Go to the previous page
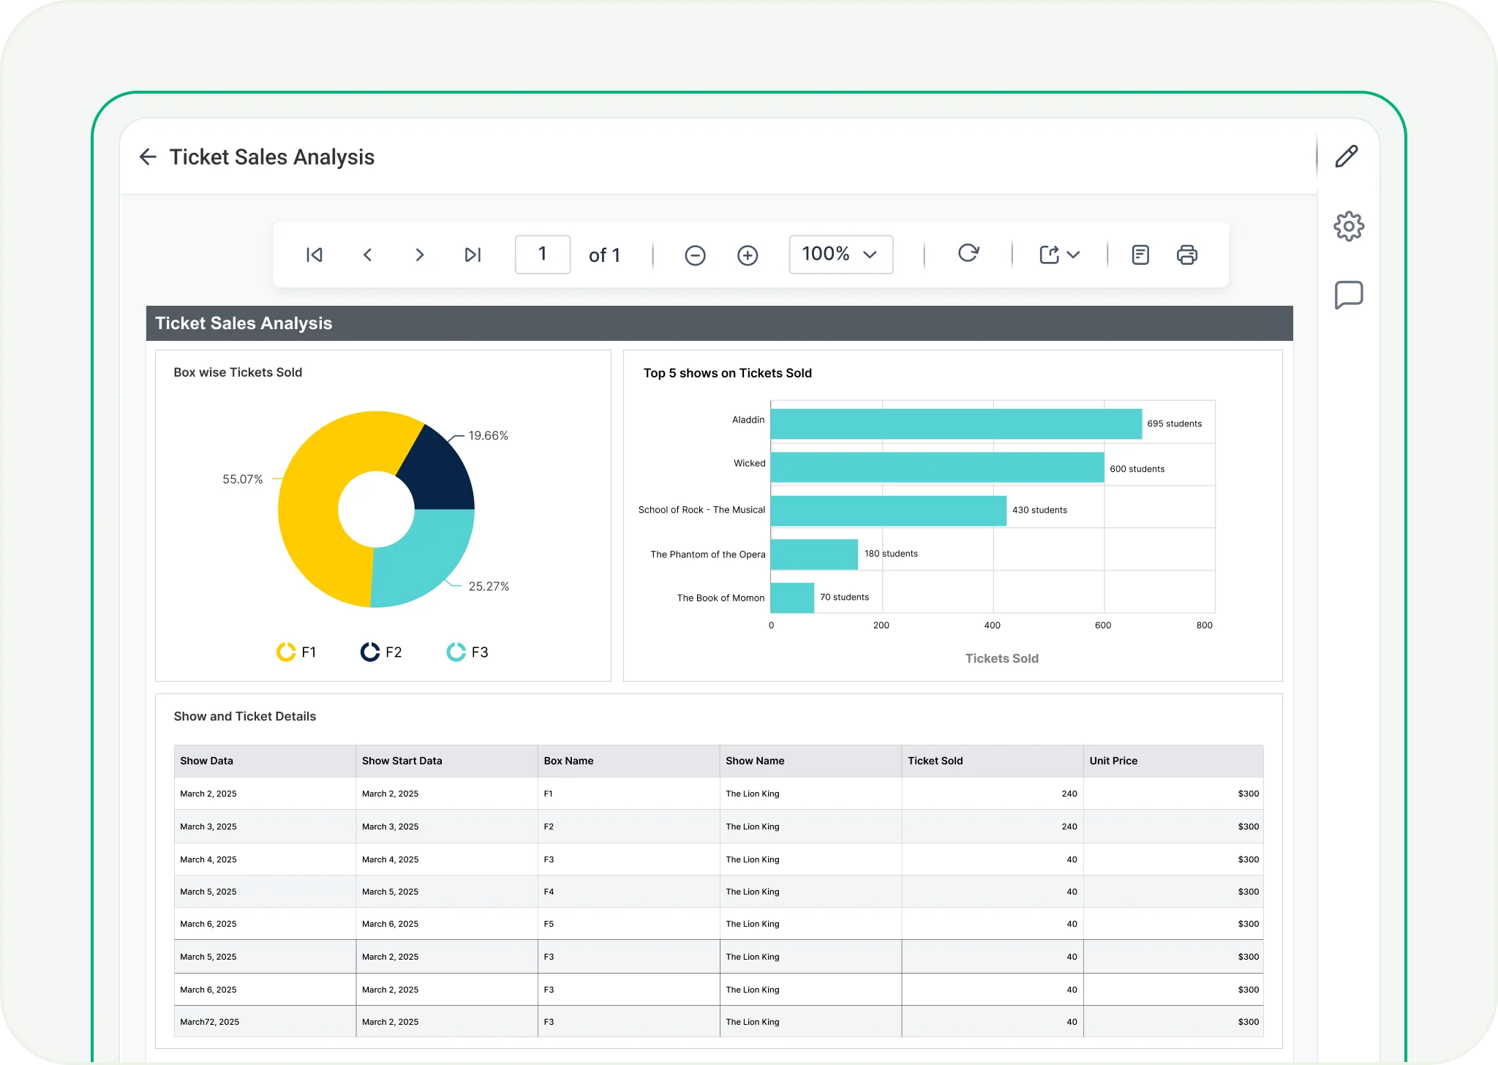 point(367,255)
